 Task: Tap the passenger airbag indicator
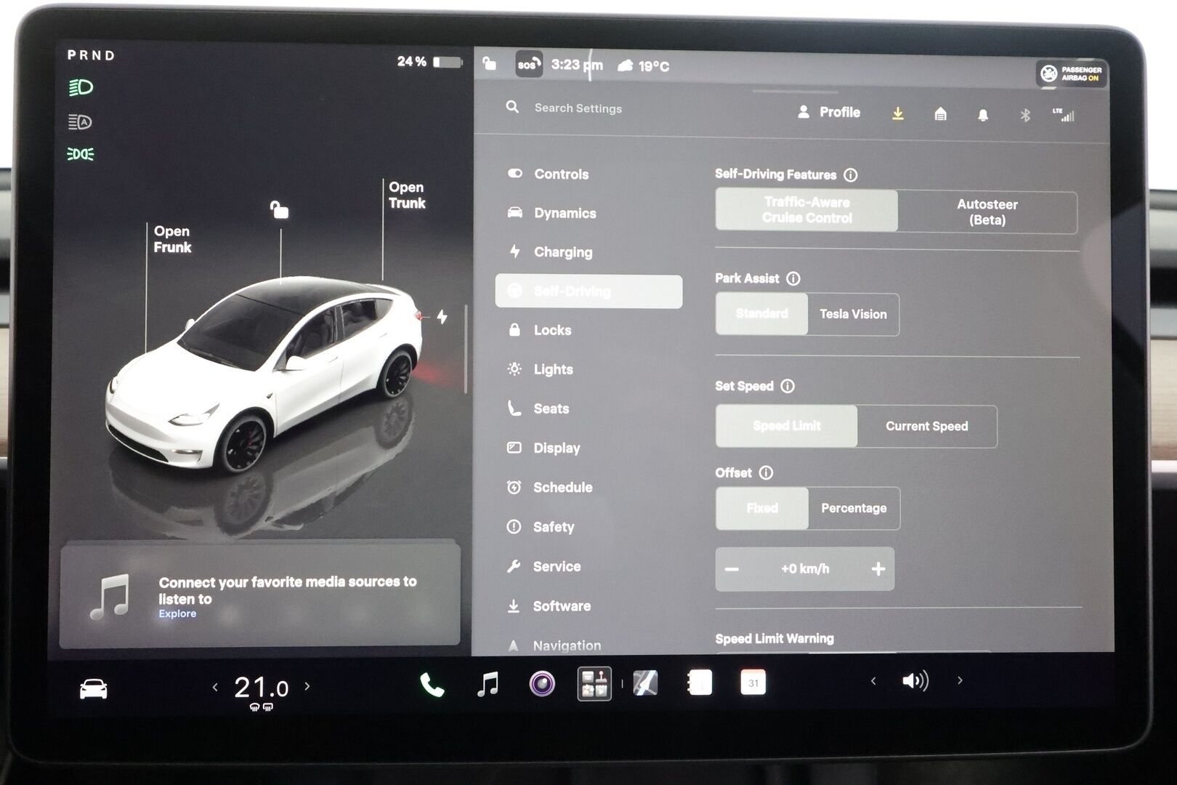1072,73
